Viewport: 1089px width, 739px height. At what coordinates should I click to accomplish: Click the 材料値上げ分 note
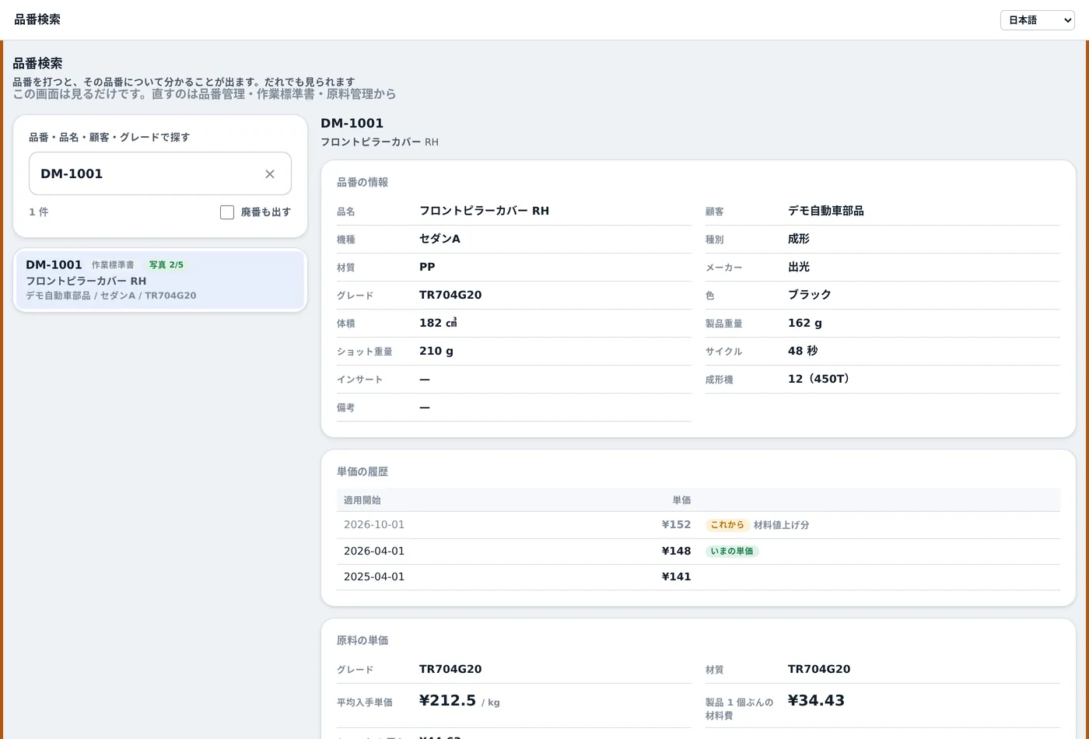click(x=782, y=525)
